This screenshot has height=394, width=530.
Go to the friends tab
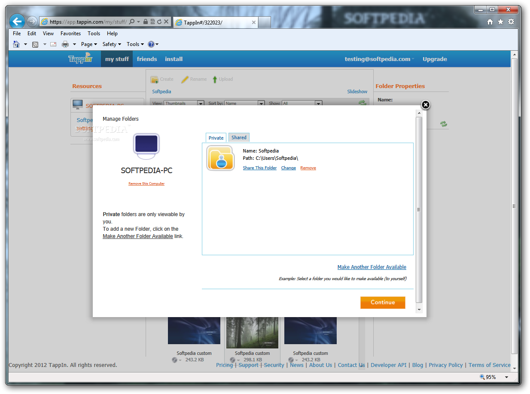(x=147, y=59)
